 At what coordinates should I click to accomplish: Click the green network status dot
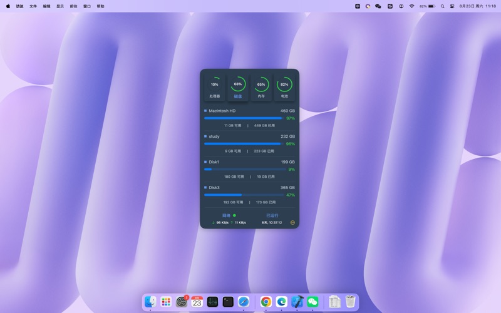(x=234, y=215)
